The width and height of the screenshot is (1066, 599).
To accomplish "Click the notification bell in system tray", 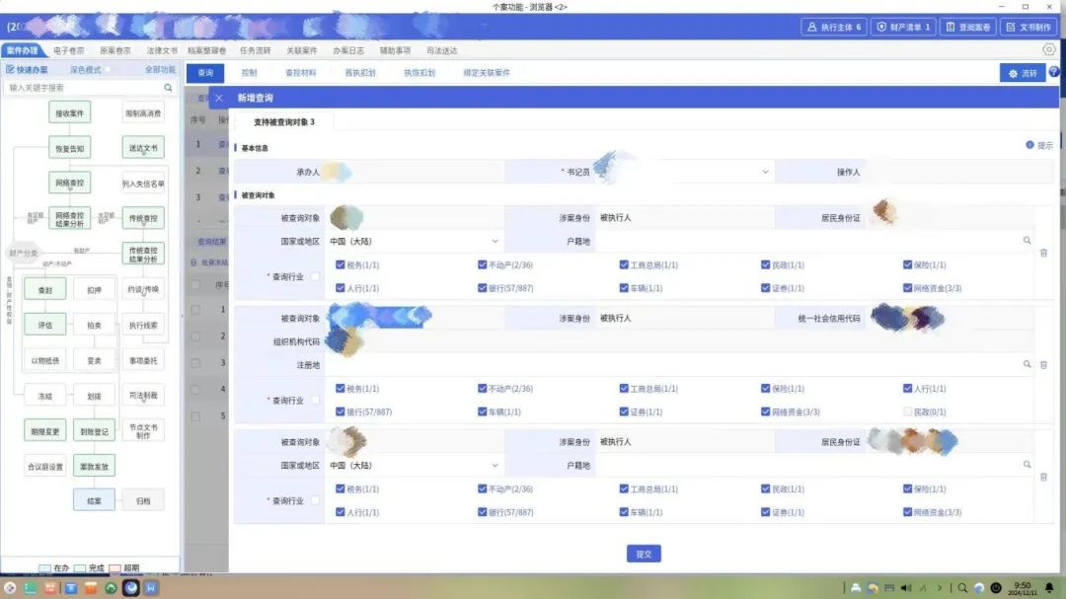I will tap(1049, 587).
